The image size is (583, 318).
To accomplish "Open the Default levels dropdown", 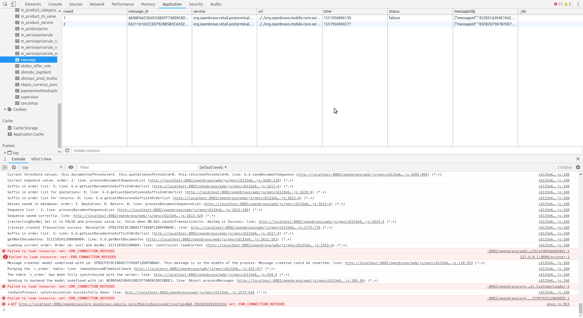I will [x=213, y=167].
